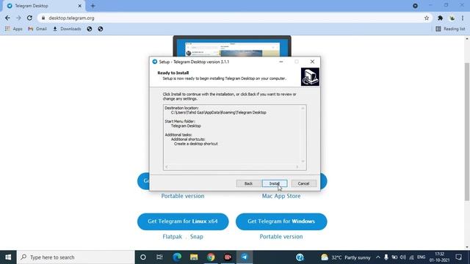The image size is (470, 264).
Task: Open Cortana circle icon in taskbar
Action: pyautogui.click(x=143, y=257)
